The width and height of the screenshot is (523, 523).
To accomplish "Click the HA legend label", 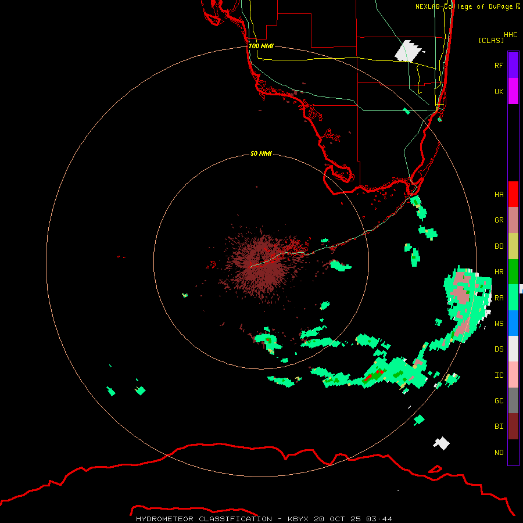I will click(x=499, y=195).
